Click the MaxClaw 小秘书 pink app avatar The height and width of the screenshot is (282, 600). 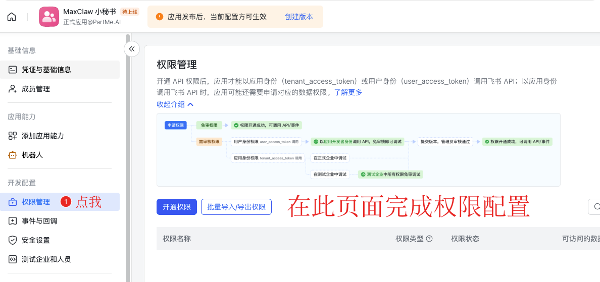point(49,17)
